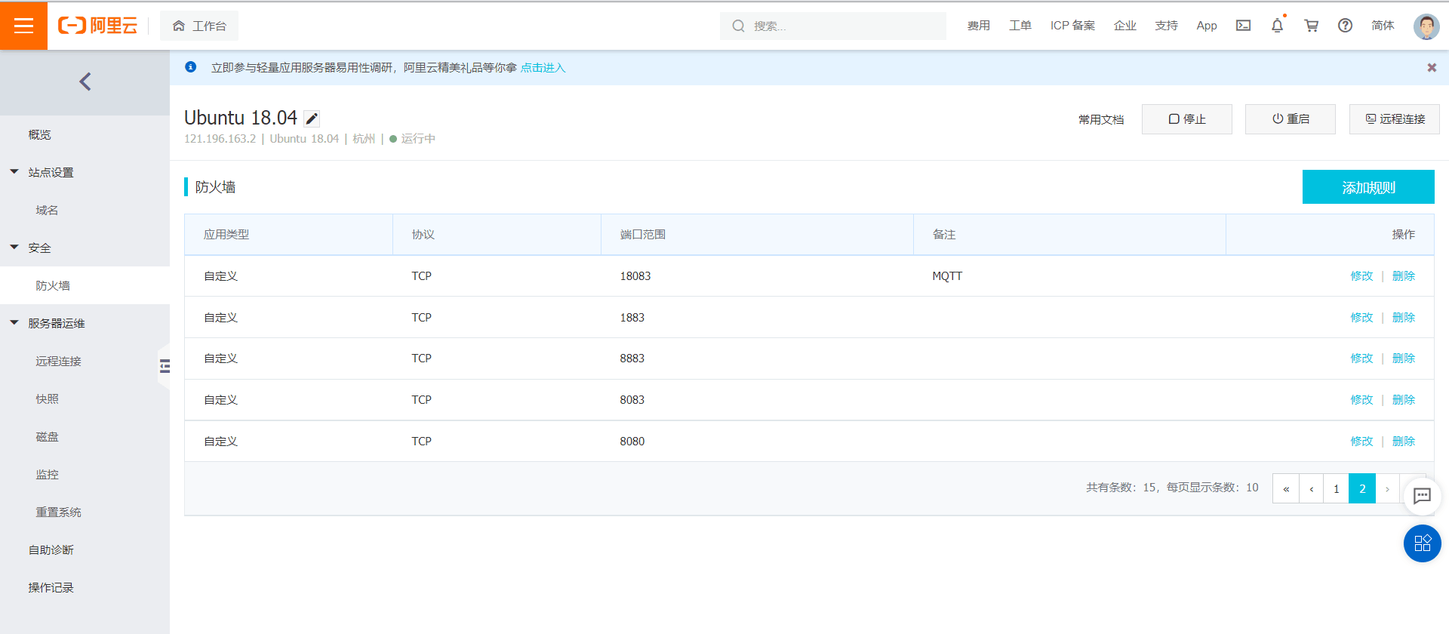The height and width of the screenshot is (634, 1449).
Task: Go back using the sidebar arrow
Action: 85,82
